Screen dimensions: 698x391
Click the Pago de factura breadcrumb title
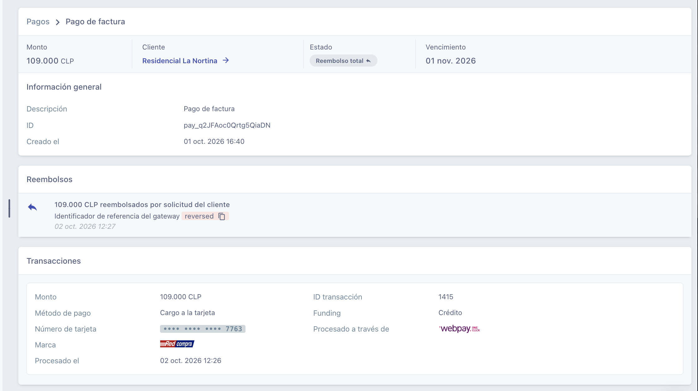95,21
